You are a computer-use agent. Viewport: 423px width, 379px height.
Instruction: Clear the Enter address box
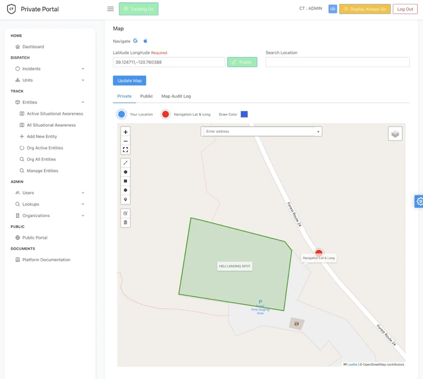[318, 132]
